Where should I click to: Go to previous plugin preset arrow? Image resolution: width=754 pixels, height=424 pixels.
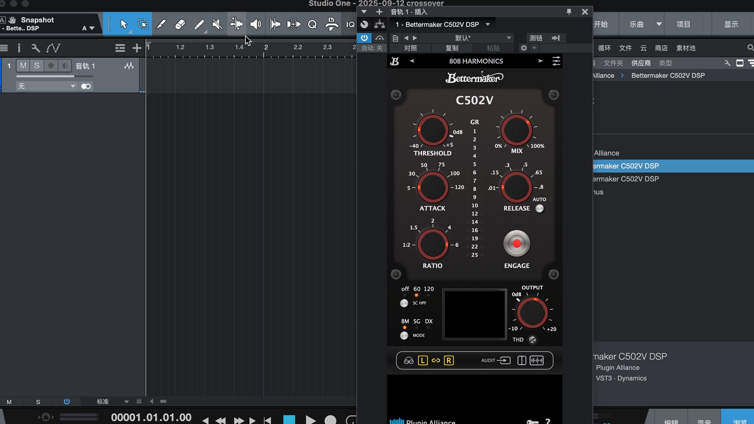[412, 61]
